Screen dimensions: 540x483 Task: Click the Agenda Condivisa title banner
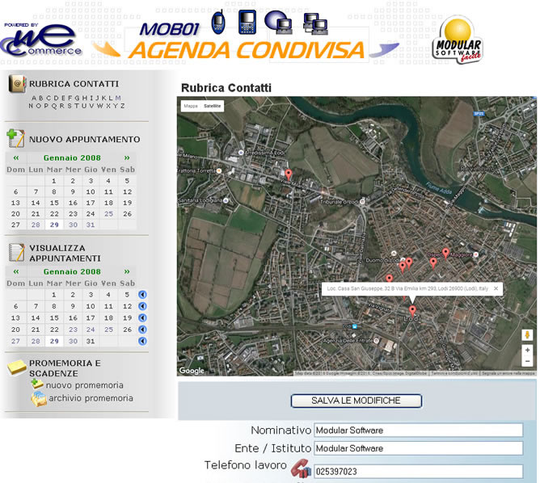[x=247, y=50]
